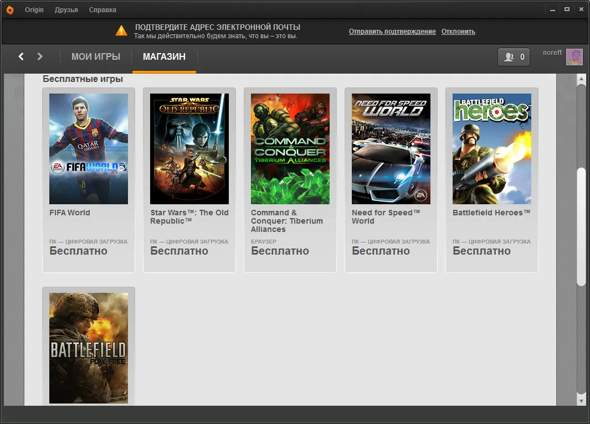Click scrollbar up arrow
Viewport: 590px width, 424px height.
coord(581,79)
